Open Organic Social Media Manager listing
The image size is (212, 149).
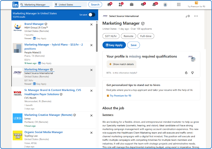(x=44, y=132)
